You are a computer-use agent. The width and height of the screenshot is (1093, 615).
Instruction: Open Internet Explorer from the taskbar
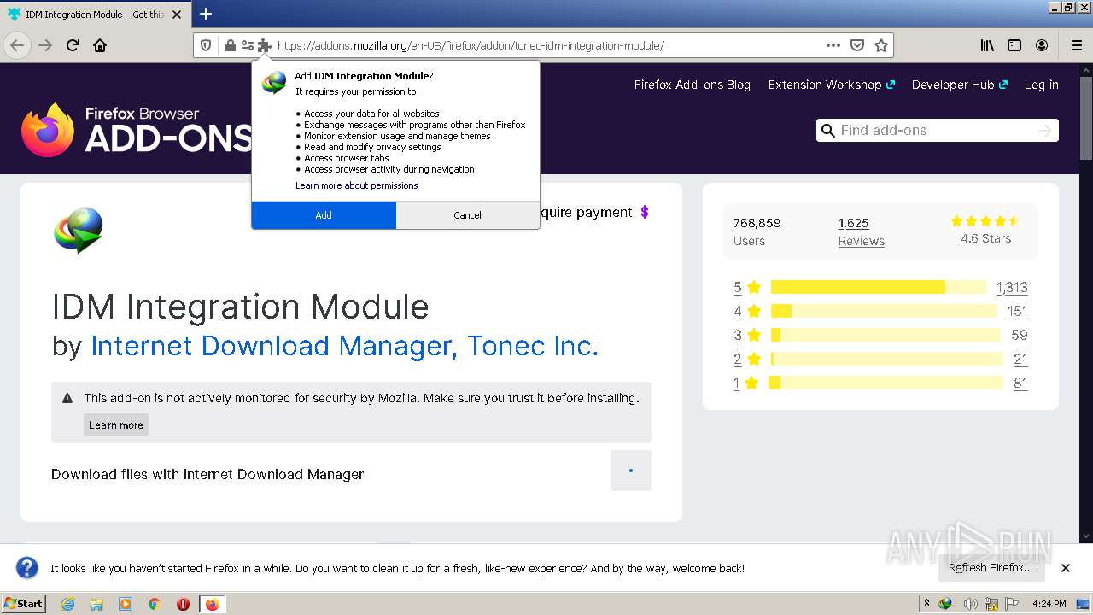pyautogui.click(x=67, y=604)
